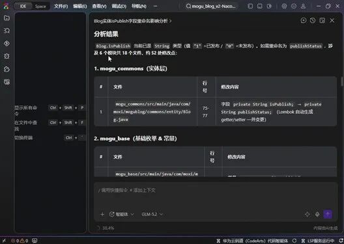Click the '1. mogu_commons' section heading
Viewport: 344px width, 244px height.
(130, 68)
